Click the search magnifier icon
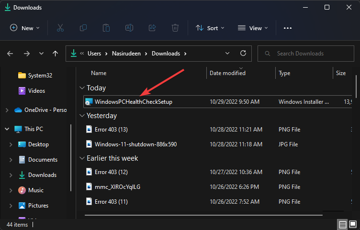 coord(267,54)
